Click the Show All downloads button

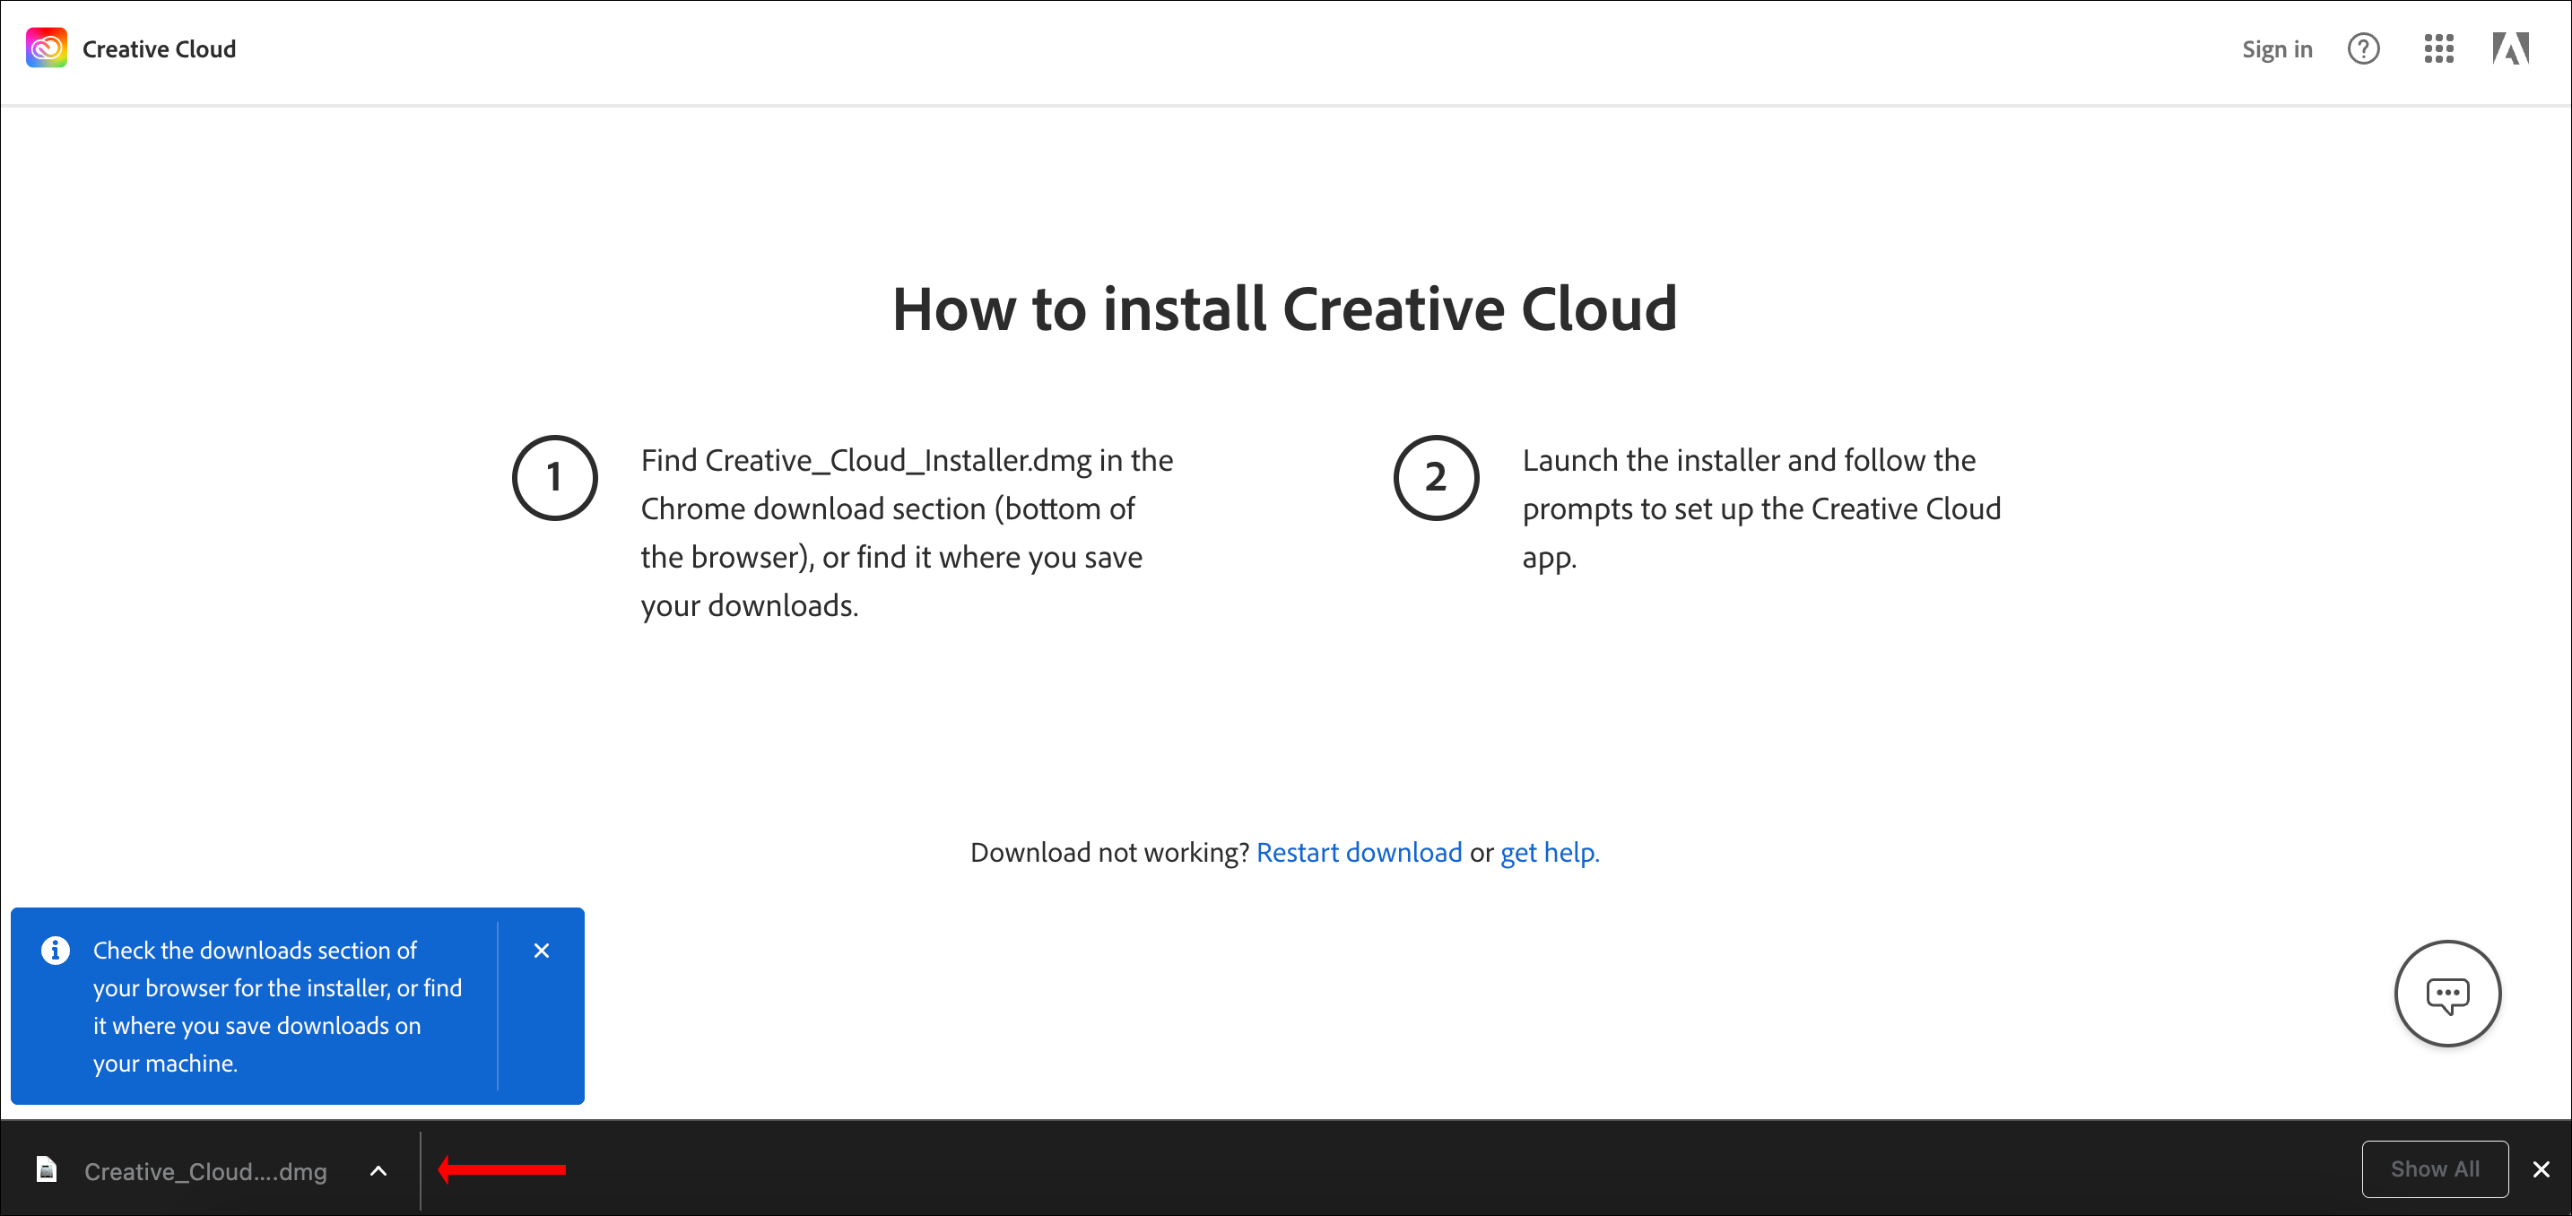pyautogui.click(x=2435, y=1169)
